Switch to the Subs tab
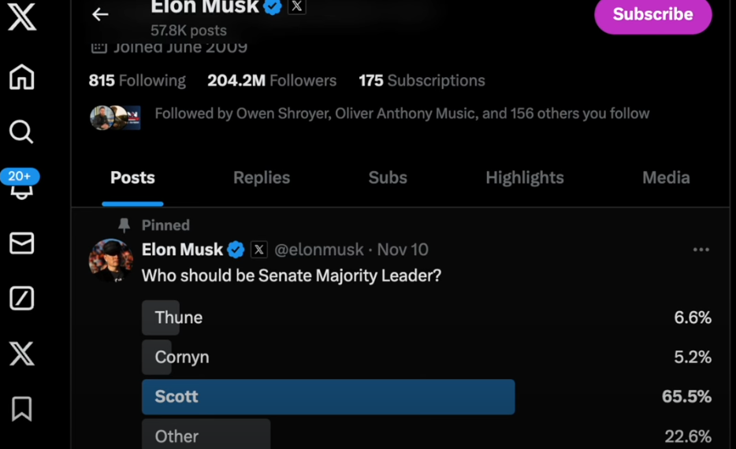The image size is (736, 449). click(x=388, y=178)
